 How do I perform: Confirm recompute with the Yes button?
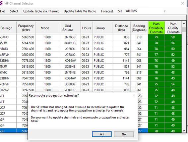[102, 134]
